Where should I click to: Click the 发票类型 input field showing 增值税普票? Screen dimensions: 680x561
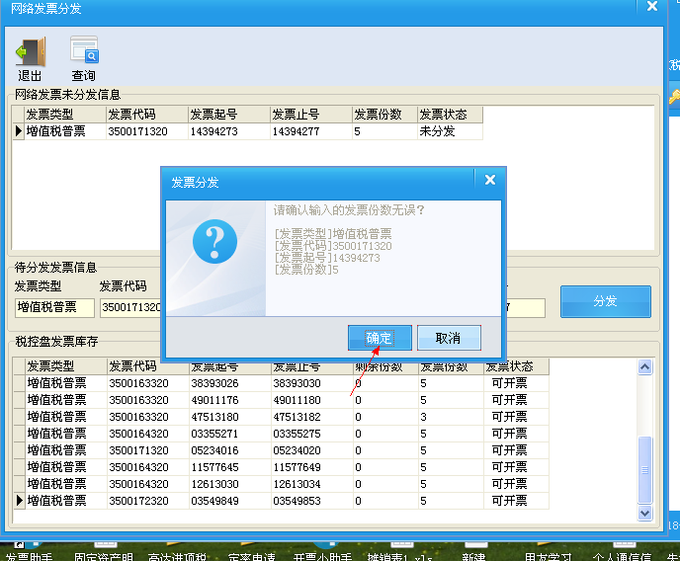[x=54, y=307]
